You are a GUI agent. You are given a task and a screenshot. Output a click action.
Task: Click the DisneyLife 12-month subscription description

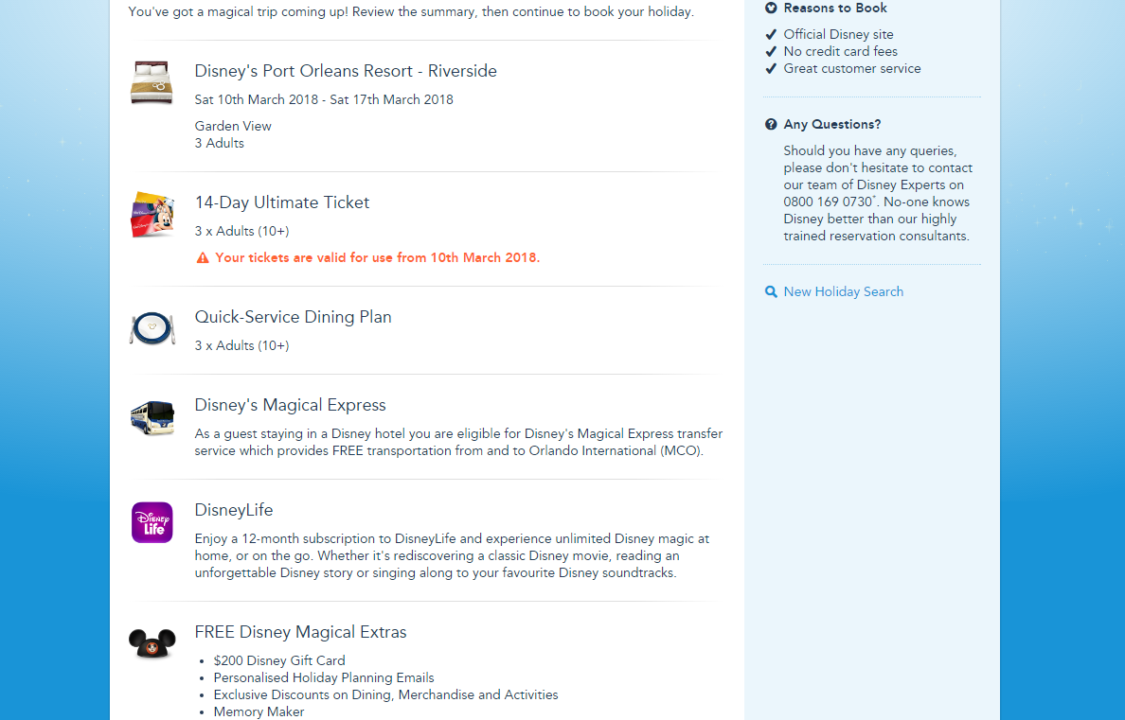452,555
